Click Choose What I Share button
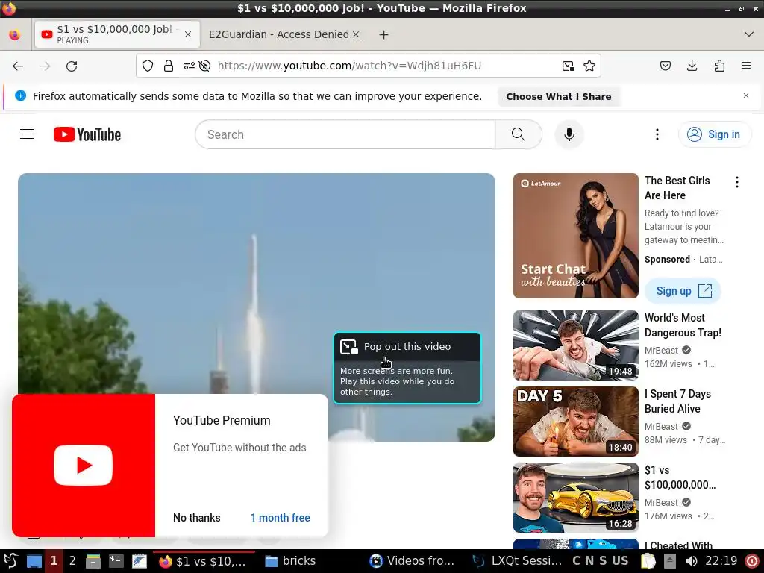The height and width of the screenshot is (573, 764). 558,96
